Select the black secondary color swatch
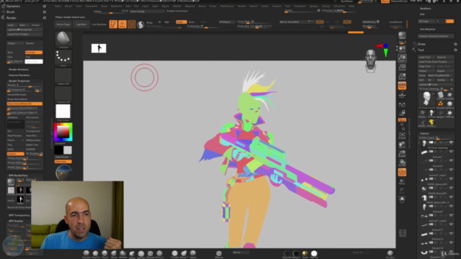The image size is (461, 259). point(58,150)
